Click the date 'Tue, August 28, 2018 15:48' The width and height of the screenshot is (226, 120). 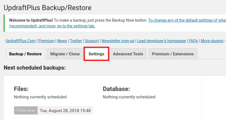click(x=65, y=111)
